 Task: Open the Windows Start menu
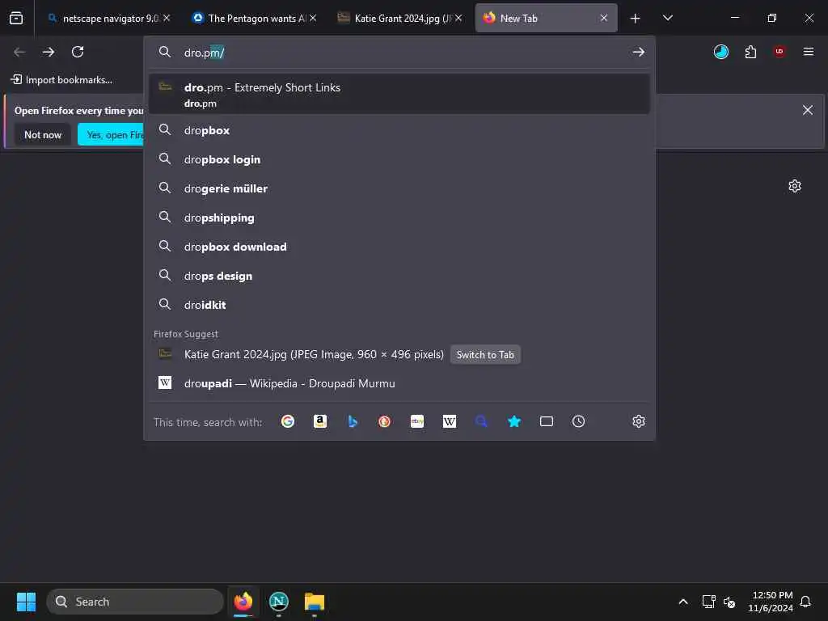26,602
